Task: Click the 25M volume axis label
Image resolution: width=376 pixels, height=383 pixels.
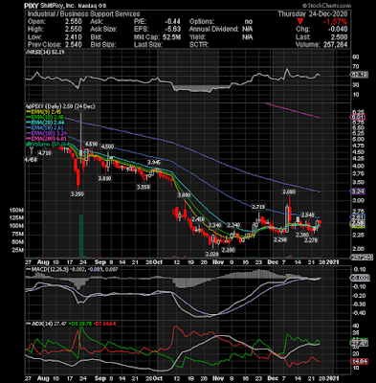Action: (19, 250)
